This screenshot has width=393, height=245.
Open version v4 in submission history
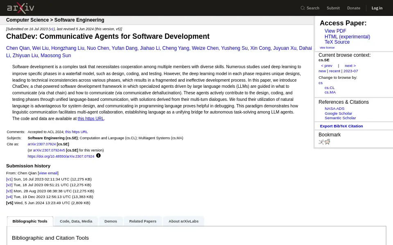(x=9, y=197)
